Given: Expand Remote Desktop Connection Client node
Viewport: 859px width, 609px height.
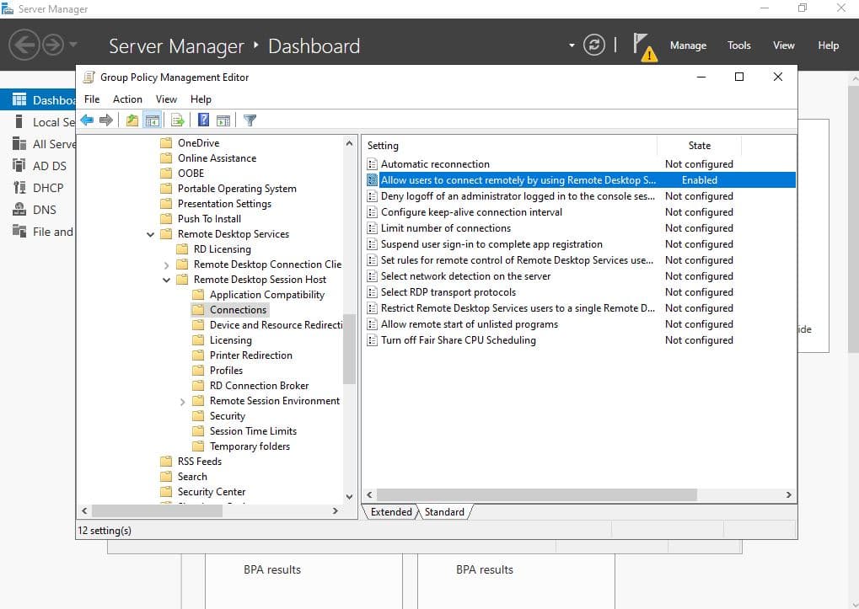Looking at the screenshot, I should click(167, 264).
